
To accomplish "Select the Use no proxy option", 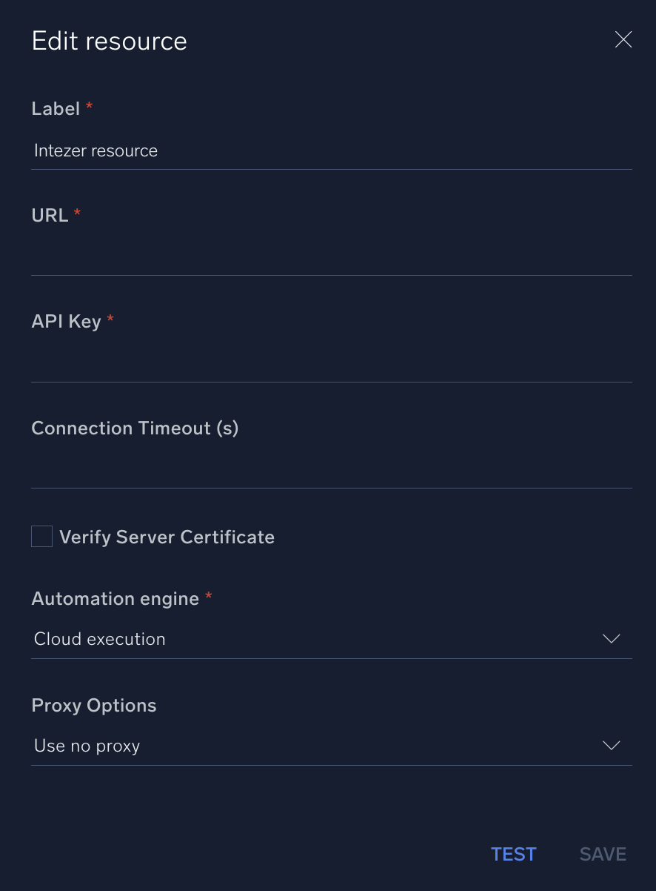I will (x=87, y=745).
